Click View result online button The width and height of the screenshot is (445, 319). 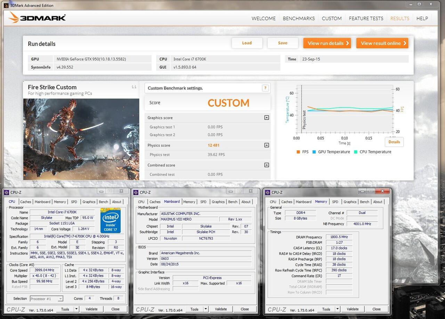pyautogui.click(x=382, y=43)
